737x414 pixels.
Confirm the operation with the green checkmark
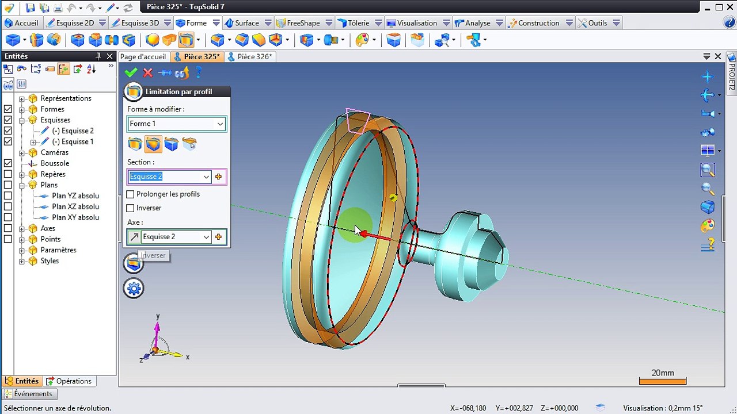(131, 73)
